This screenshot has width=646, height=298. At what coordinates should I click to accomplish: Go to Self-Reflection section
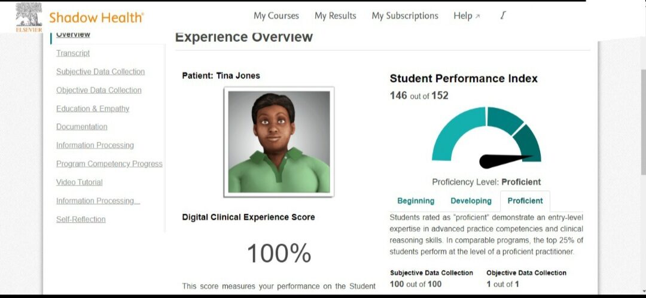coord(81,220)
